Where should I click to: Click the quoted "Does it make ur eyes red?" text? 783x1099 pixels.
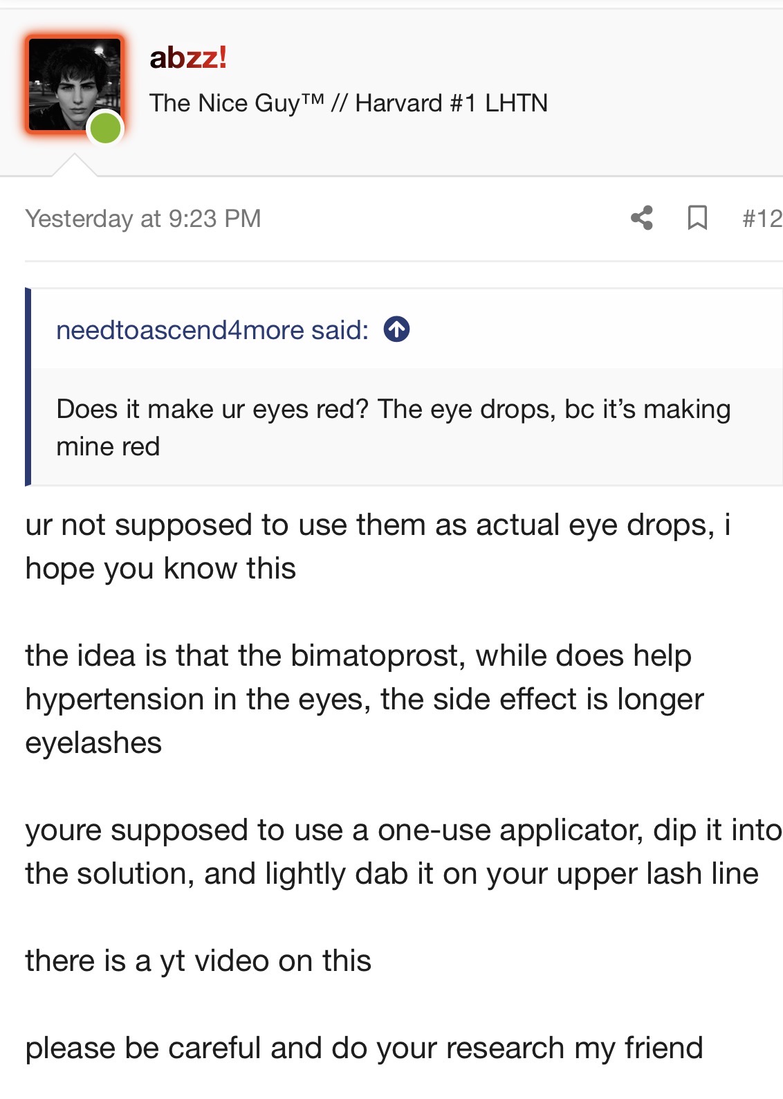393,427
